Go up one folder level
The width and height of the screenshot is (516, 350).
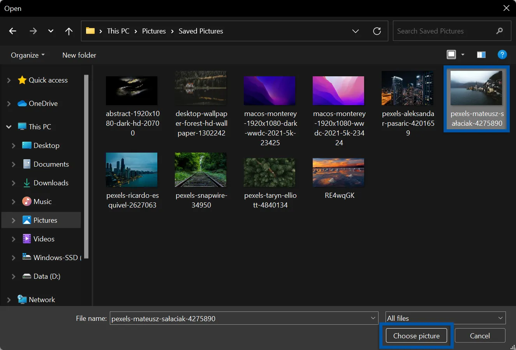pyautogui.click(x=69, y=31)
